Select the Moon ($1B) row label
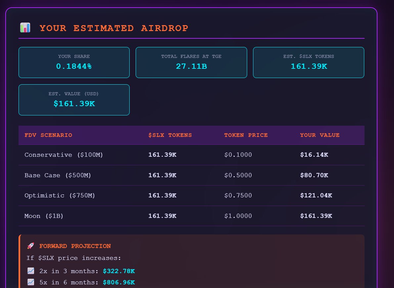 (44, 216)
